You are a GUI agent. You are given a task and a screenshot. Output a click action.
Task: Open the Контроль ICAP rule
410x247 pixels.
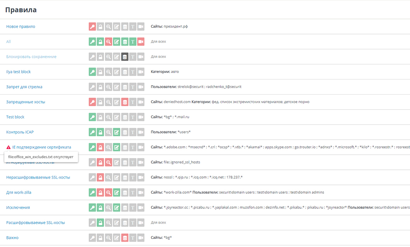click(x=20, y=132)
